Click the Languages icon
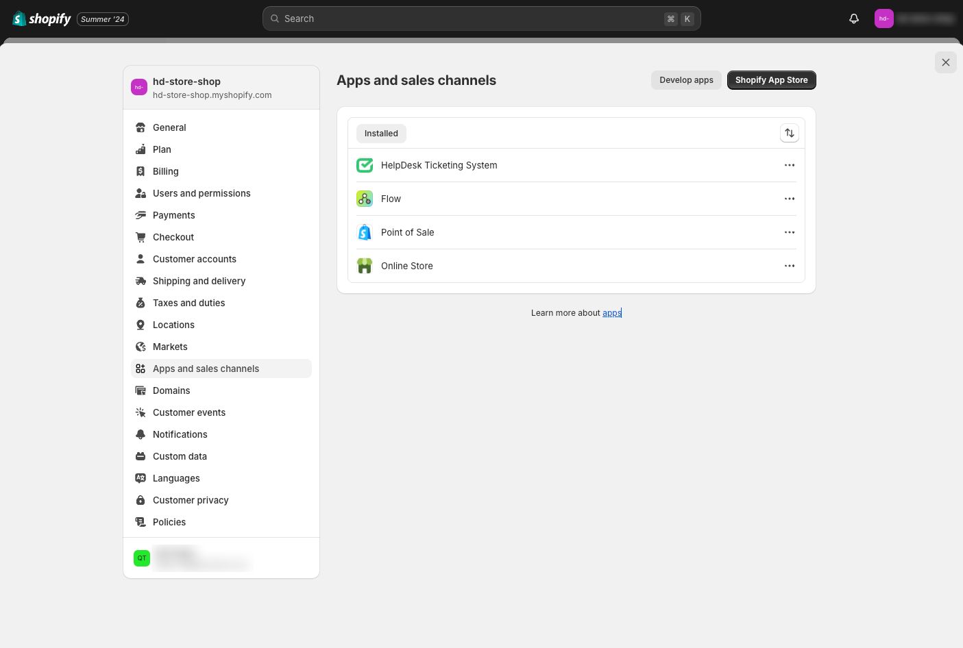Screen dimensions: 963x648 click(141, 478)
